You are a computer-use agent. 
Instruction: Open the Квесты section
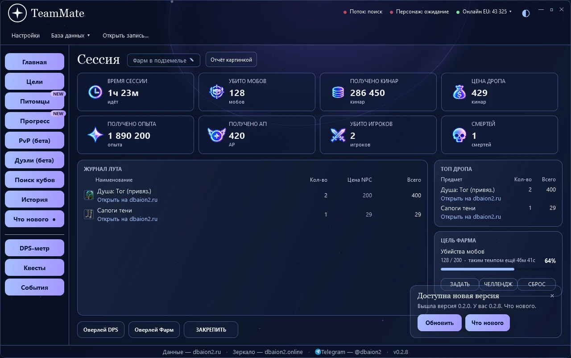34,268
